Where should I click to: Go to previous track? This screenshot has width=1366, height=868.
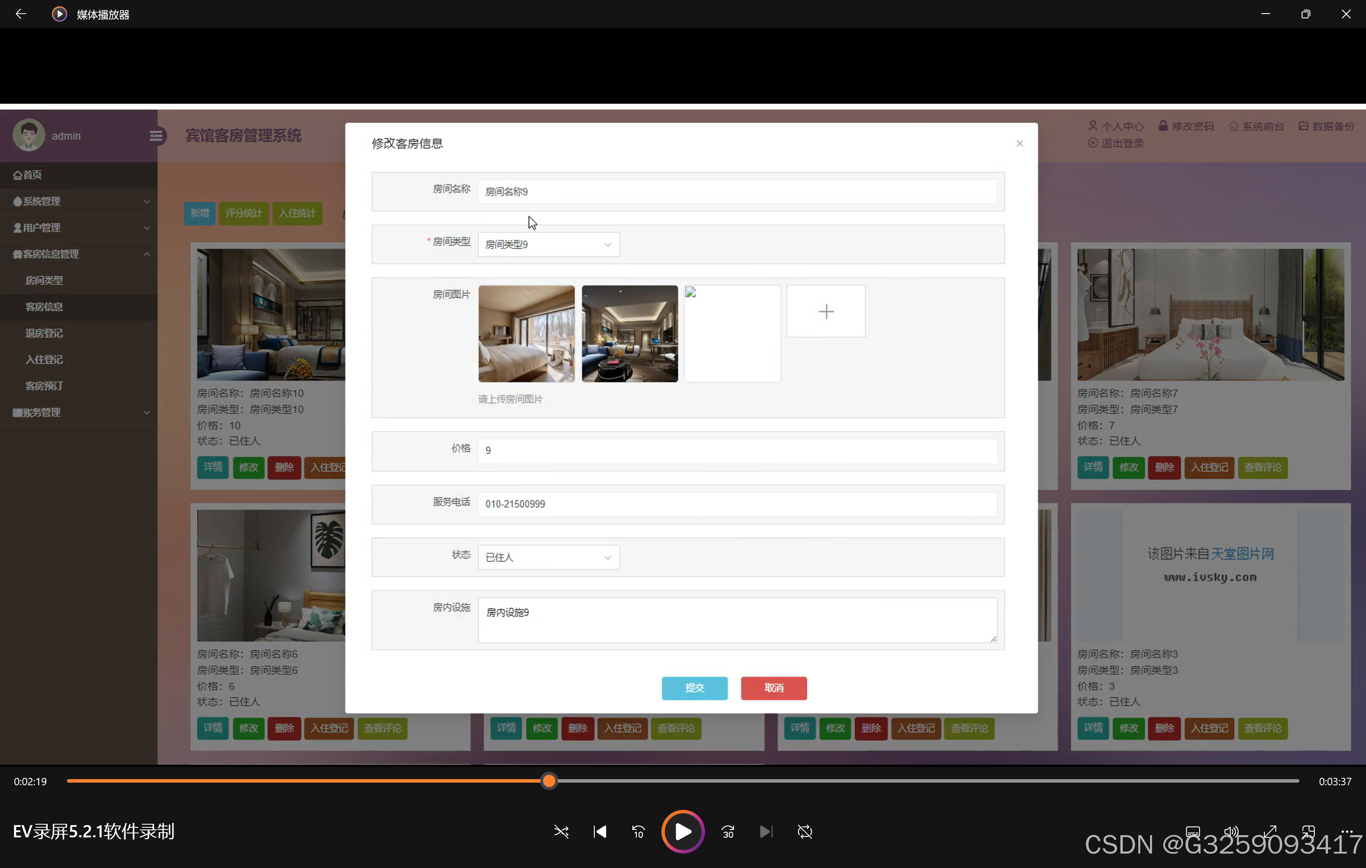tap(600, 832)
